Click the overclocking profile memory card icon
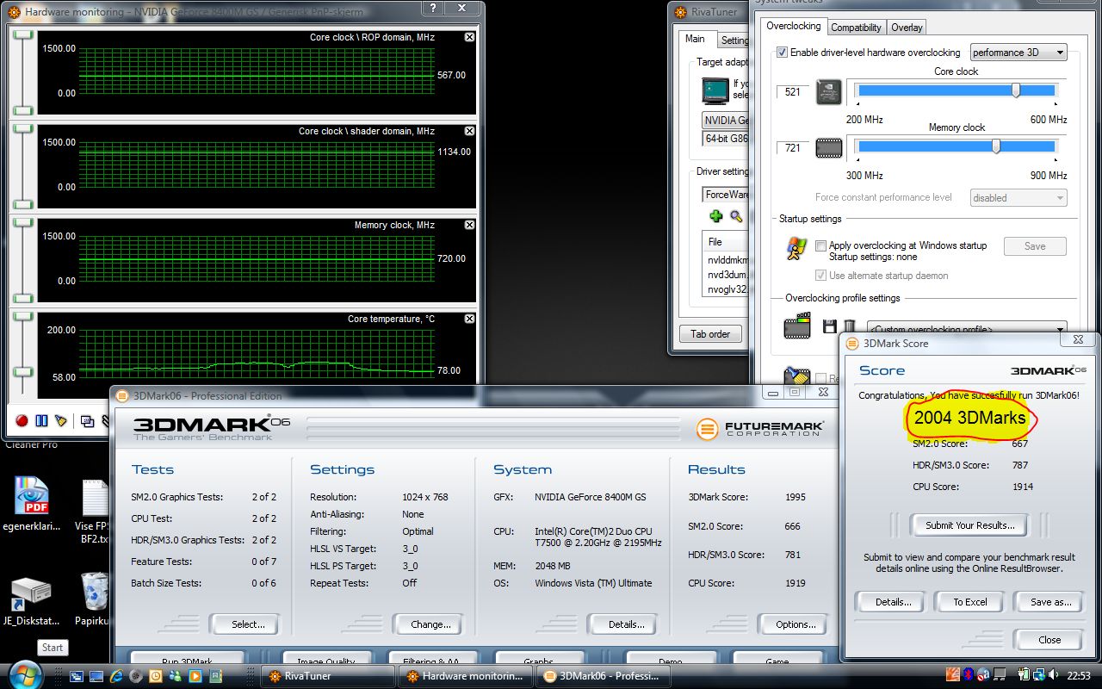The image size is (1102, 689). 797,326
